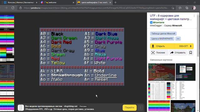200x112 pixels.
Task: Click the VK logo icon
Action: click(151, 22)
